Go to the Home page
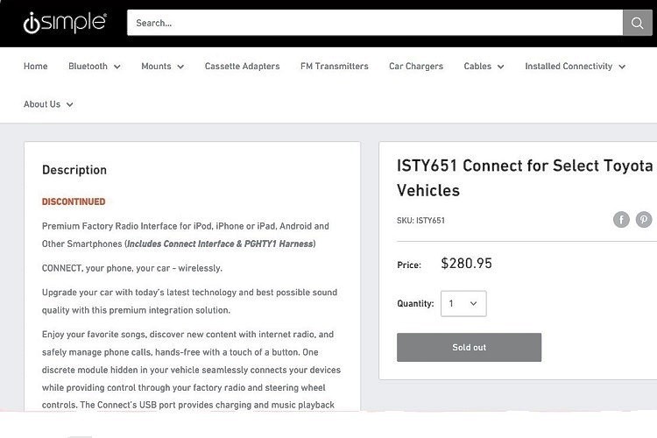The width and height of the screenshot is (657, 438). pos(36,67)
